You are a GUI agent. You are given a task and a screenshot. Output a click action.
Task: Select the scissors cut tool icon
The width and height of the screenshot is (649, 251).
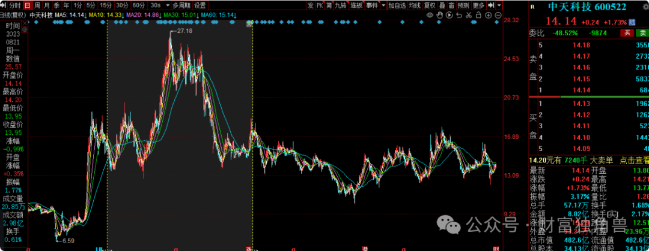(469, 15)
